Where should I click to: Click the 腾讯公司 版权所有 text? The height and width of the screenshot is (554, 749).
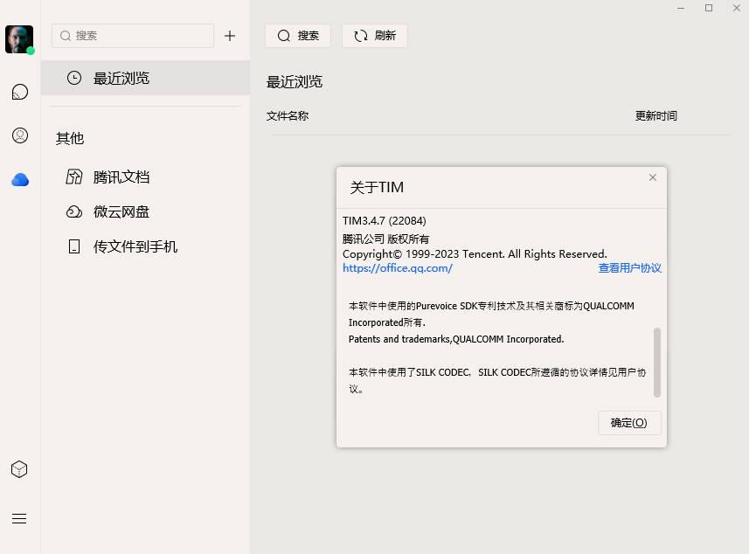pos(386,239)
